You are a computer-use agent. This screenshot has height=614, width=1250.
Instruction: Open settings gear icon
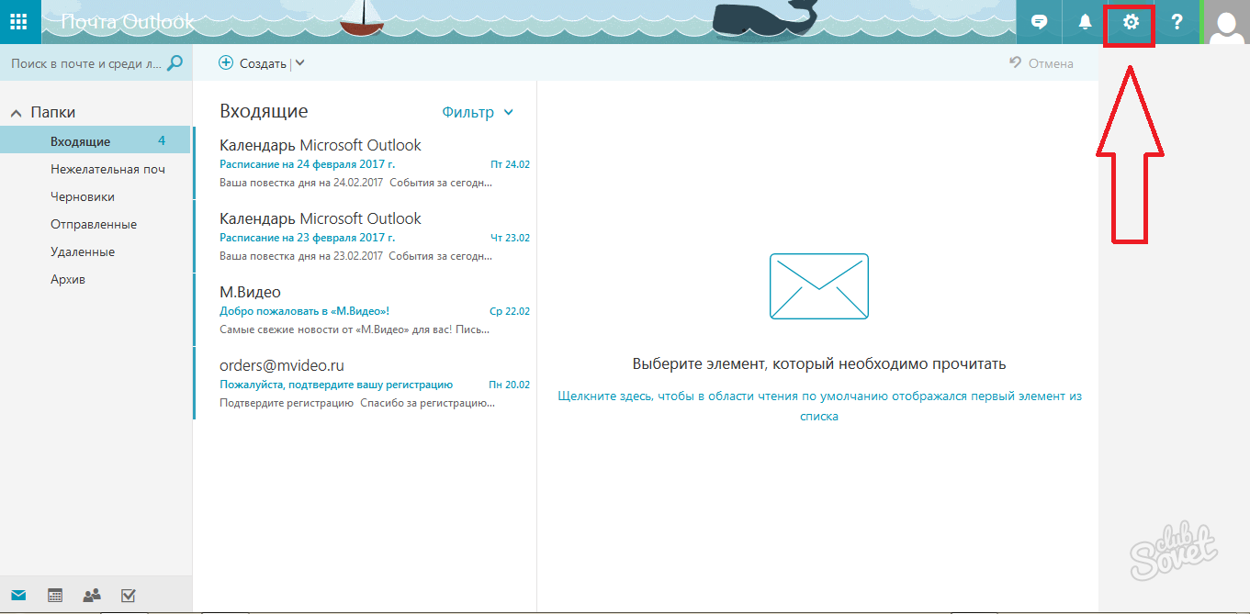tap(1131, 22)
